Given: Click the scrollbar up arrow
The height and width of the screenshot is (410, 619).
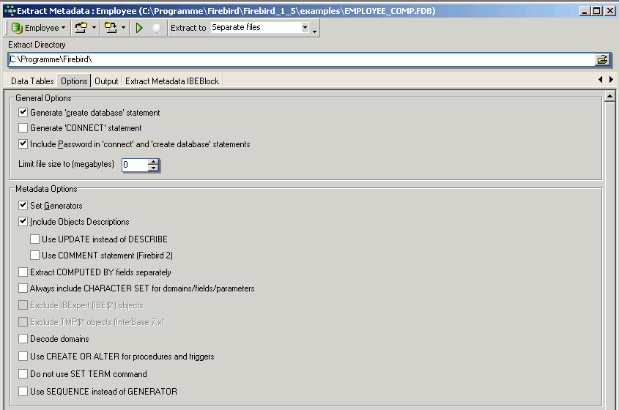Looking at the screenshot, I should click(610, 96).
